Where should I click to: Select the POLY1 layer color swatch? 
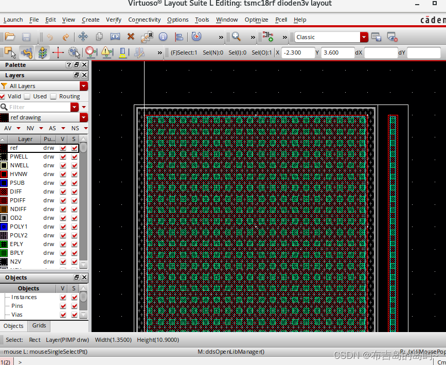pyautogui.click(x=4, y=227)
